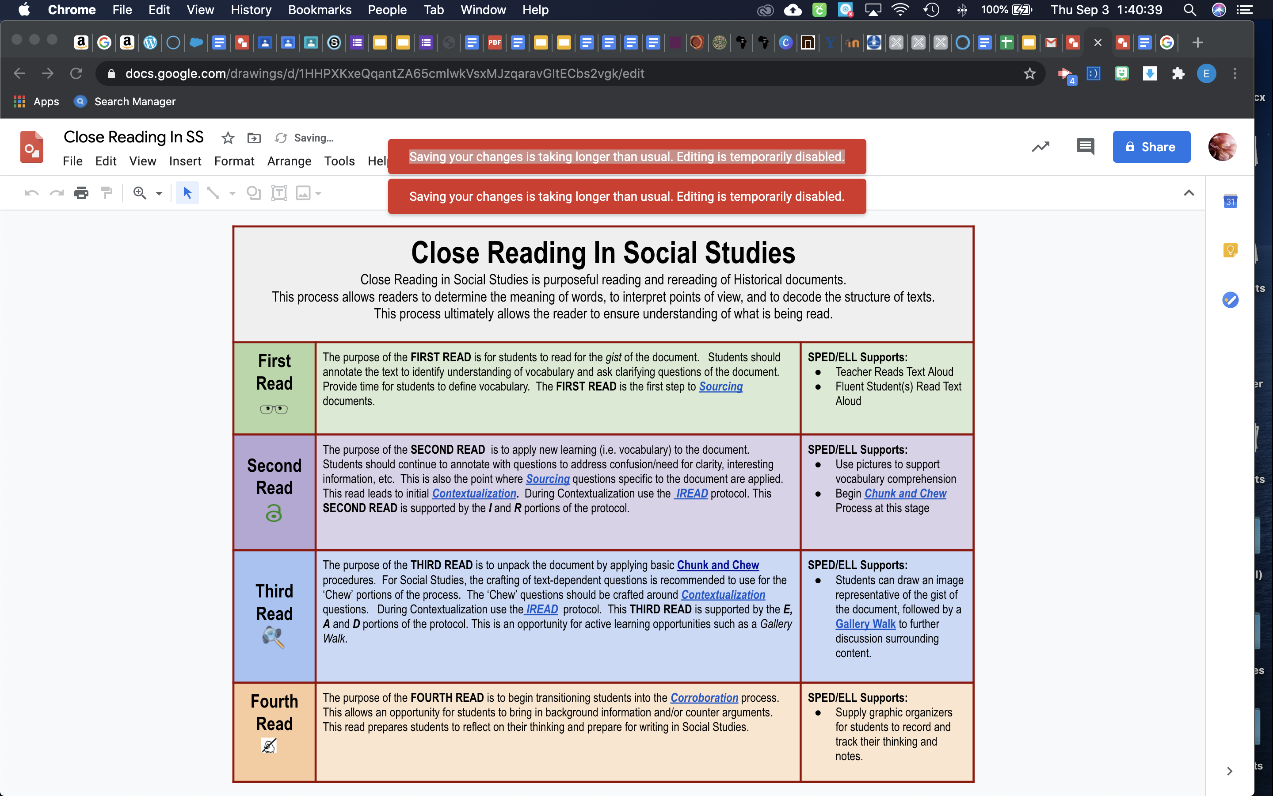
Task: Open Google Calendar sidebar icon
Action: [x=1230, y=201]
